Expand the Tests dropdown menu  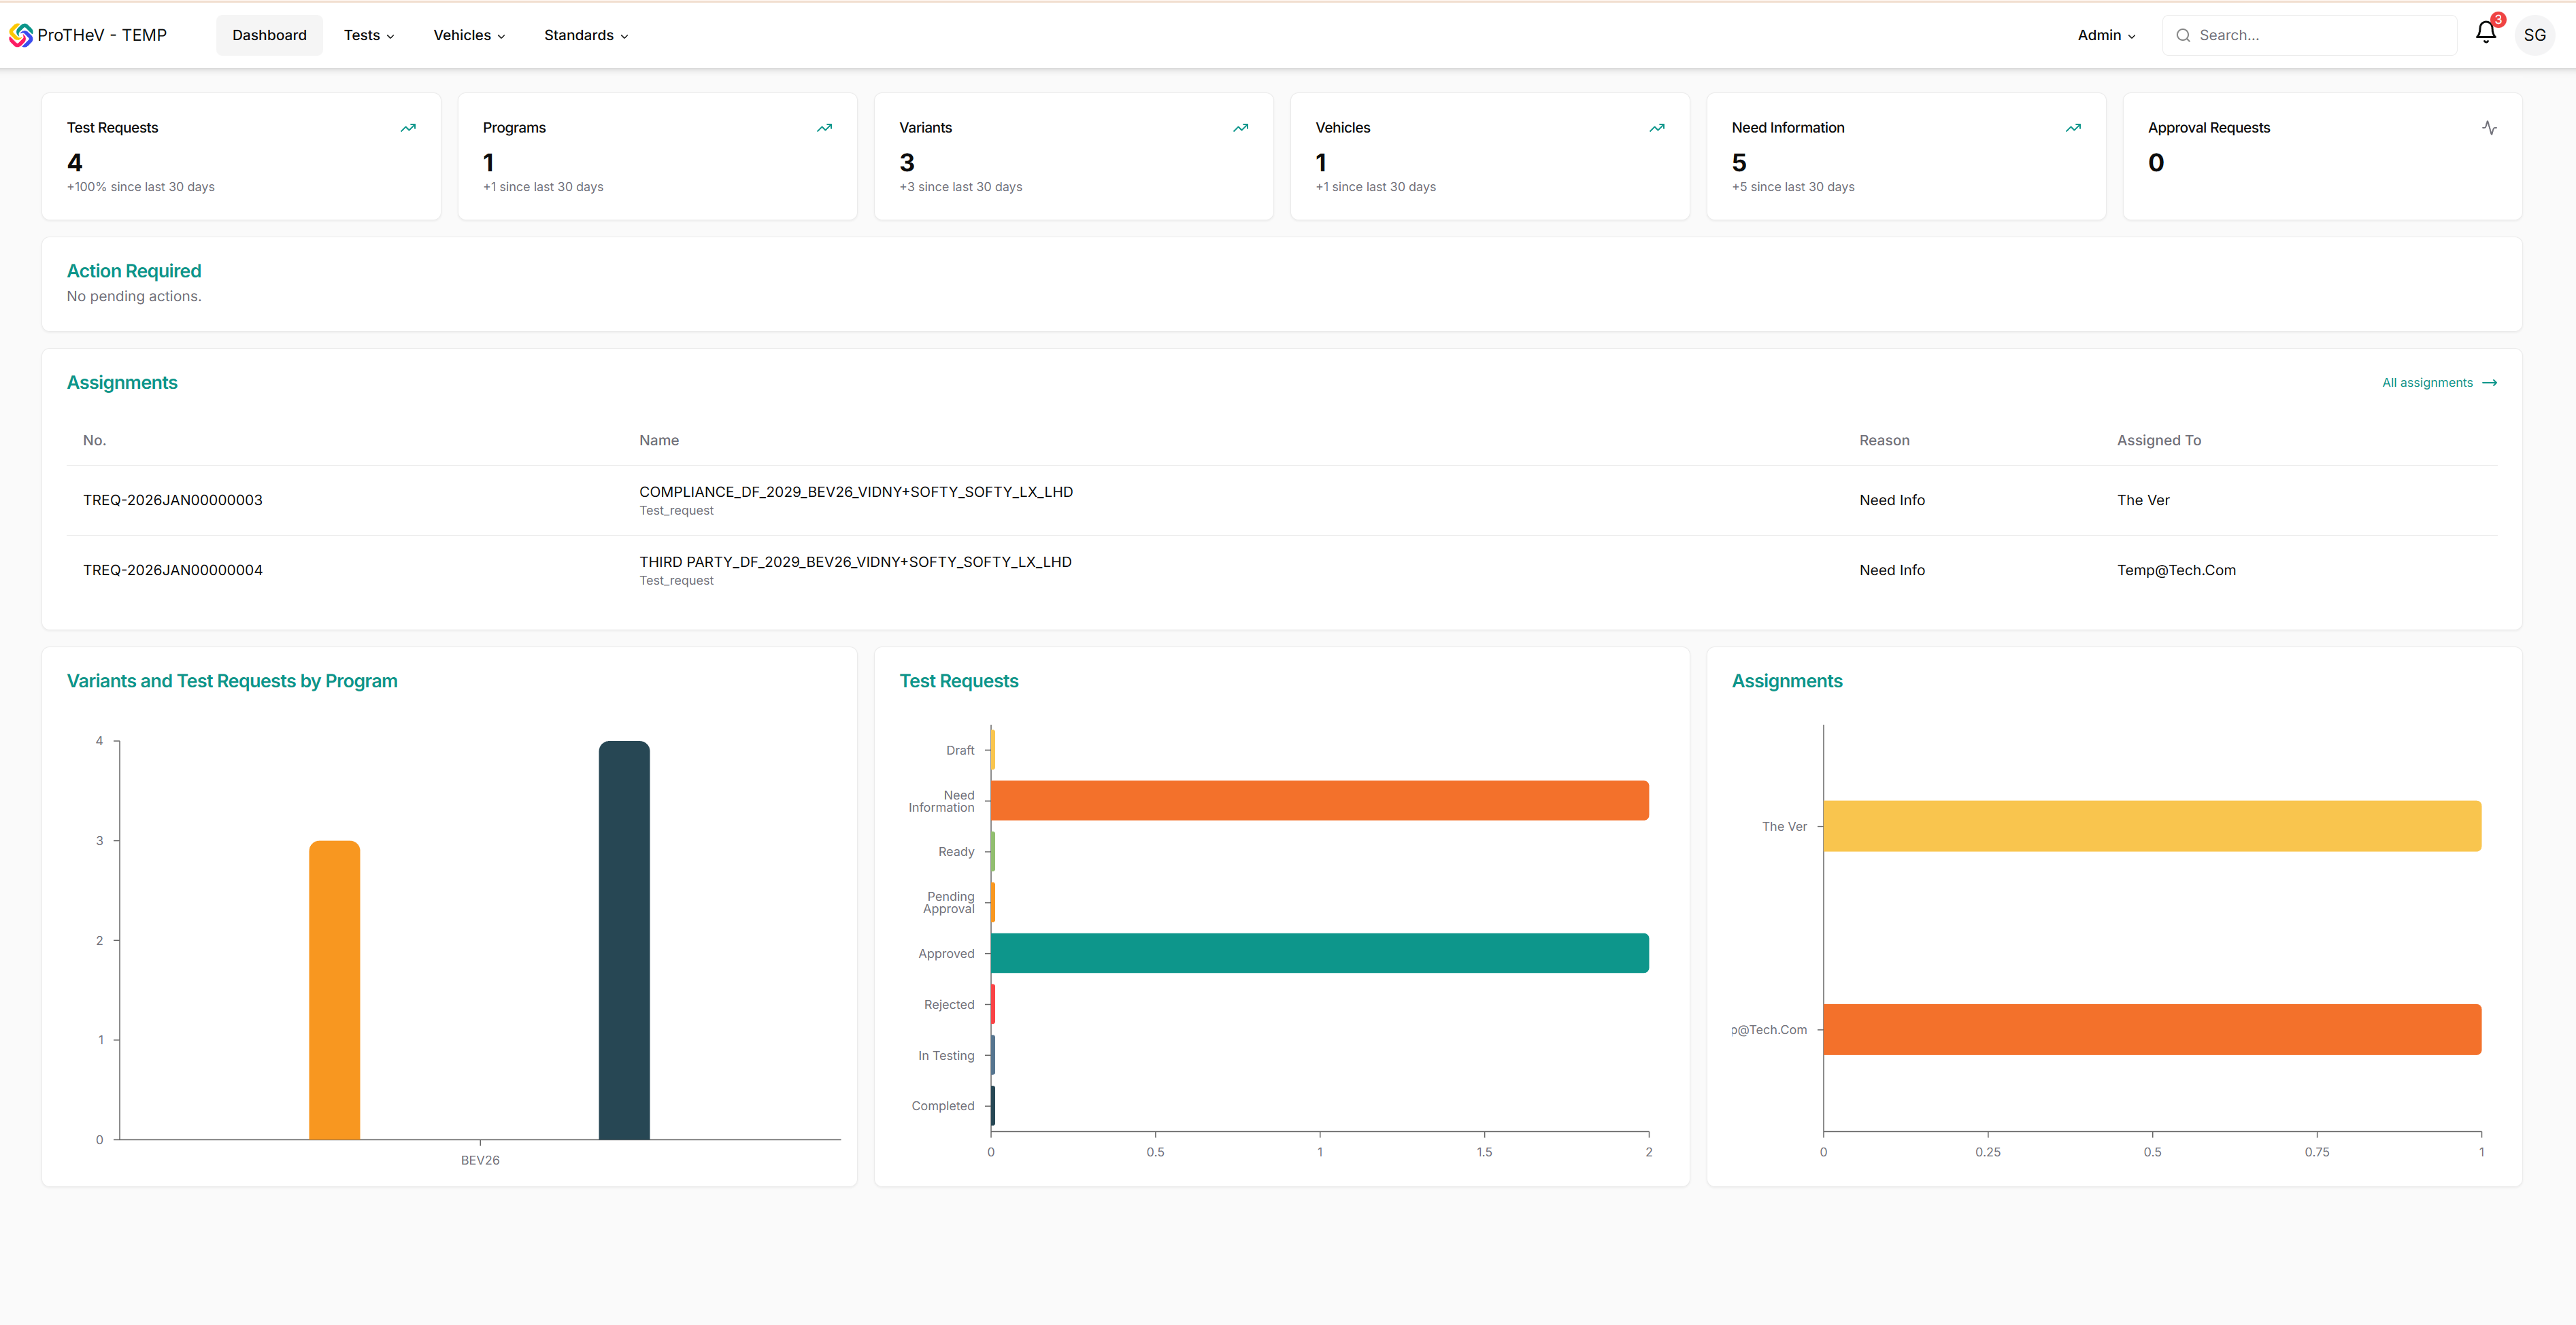[369, 35]
